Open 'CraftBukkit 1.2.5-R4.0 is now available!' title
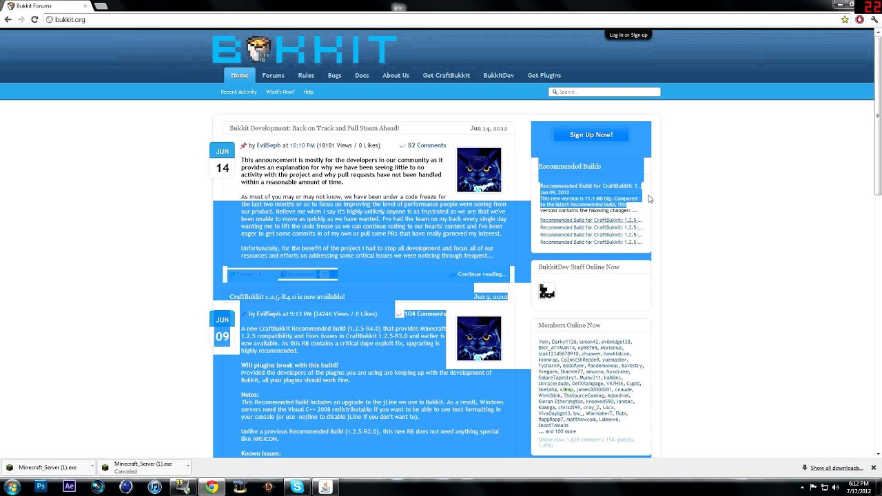Image resolution: width=882 pixels, height=496 pixels. click(x=287, y=297)
